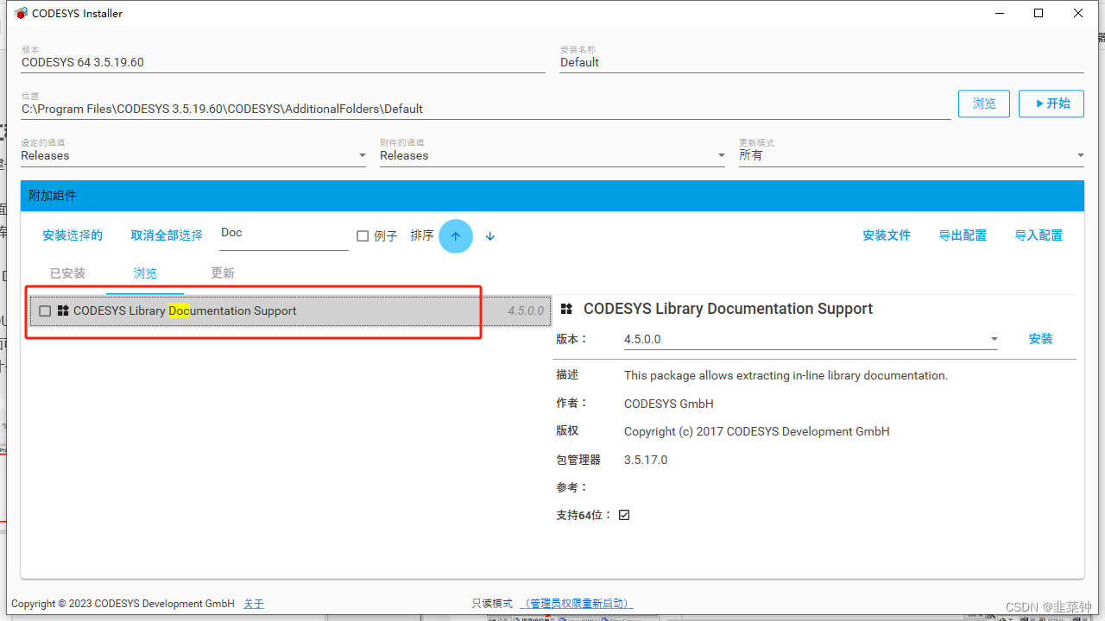Click the package icon beside the details title
1105x621 pixels.
[566, 309]
